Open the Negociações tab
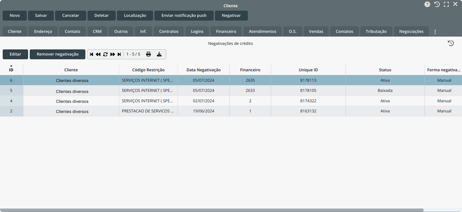Screen dimensions: 462x212 pos(411,32)
